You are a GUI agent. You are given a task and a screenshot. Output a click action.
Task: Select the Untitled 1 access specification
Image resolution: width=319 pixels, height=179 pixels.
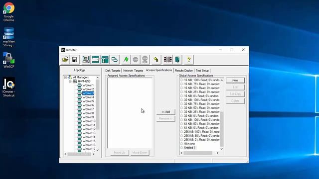coord(189,148)
